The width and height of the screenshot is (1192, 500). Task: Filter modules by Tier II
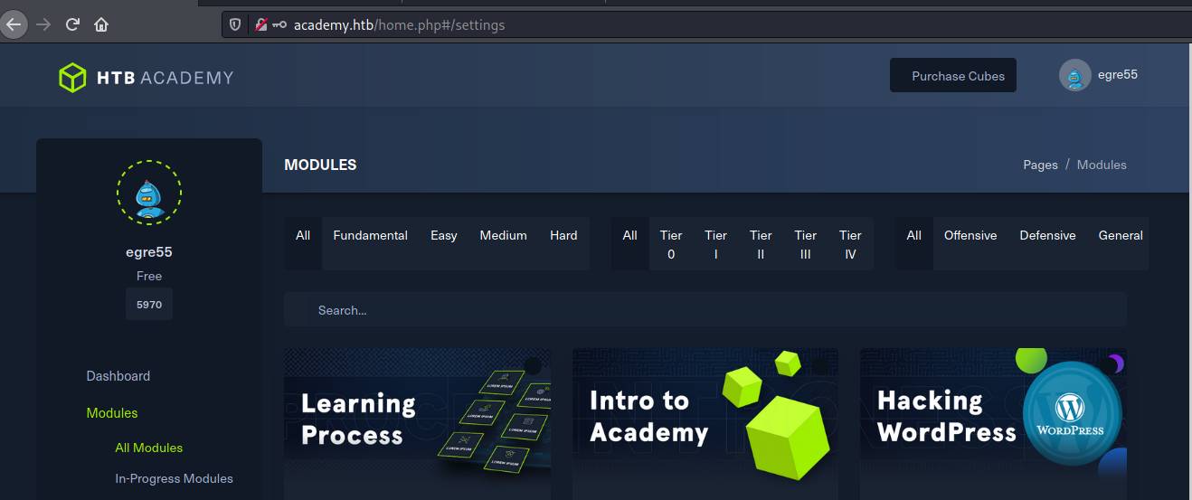(x=761, y=244)
